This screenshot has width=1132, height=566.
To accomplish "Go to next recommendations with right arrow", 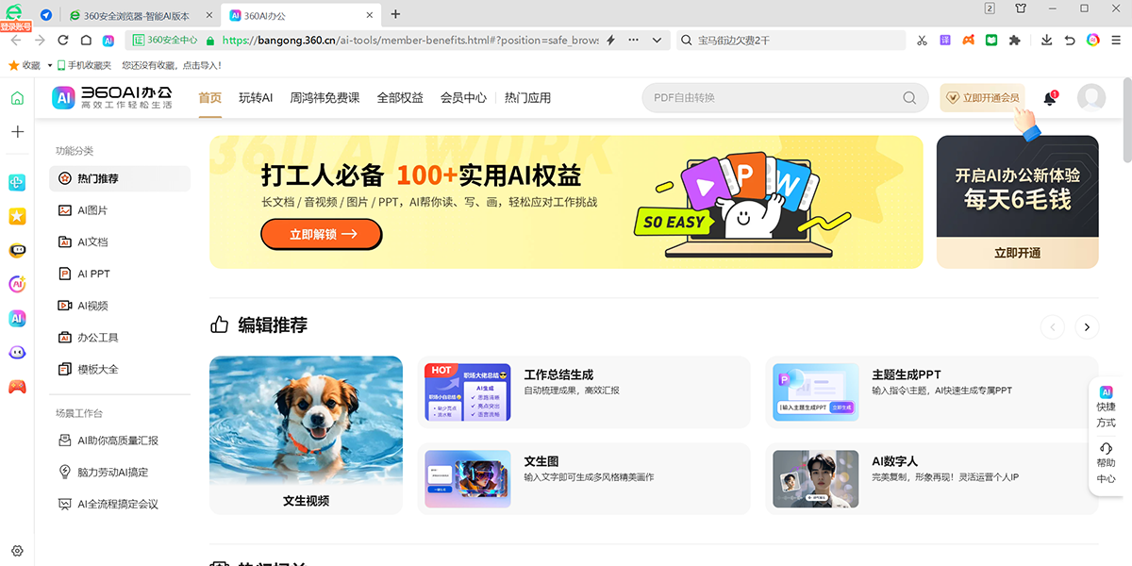I will 1088,326.
